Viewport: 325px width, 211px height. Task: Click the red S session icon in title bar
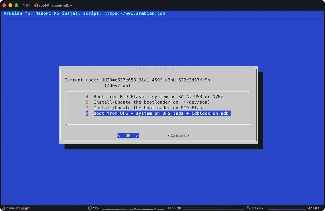pyautogui.click(x=36, y=5)
